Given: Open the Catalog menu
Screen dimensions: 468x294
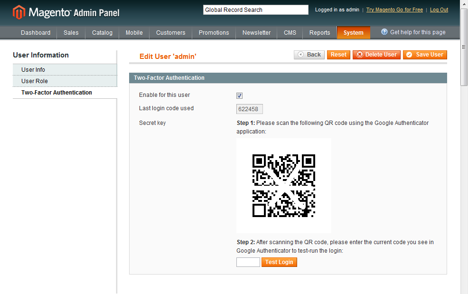Looking at the screenshot, I should 102,33.
